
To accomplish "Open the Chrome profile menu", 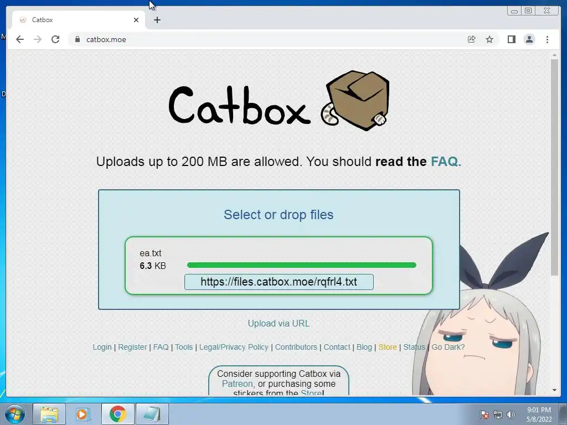I will tap(529, 39).
